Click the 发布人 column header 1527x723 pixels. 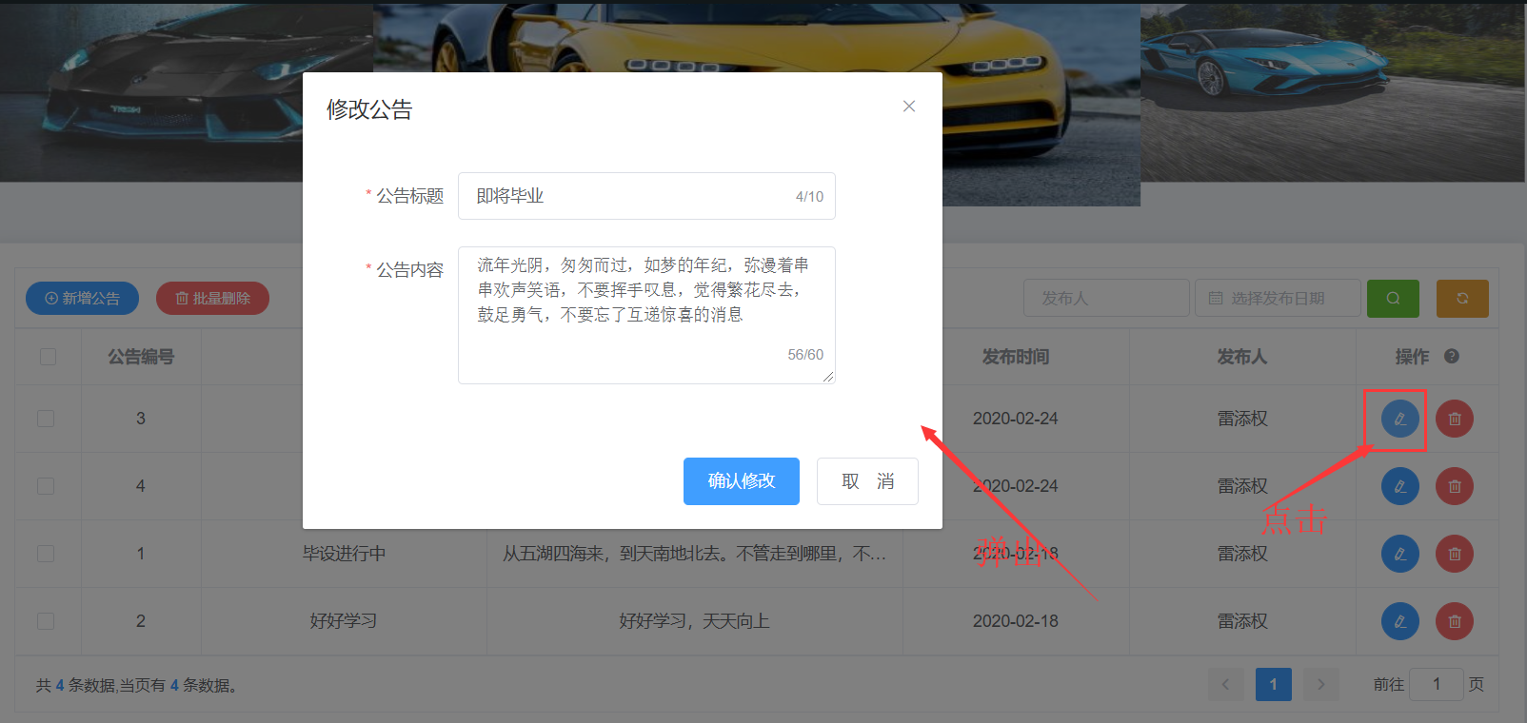click(1241, 357)
